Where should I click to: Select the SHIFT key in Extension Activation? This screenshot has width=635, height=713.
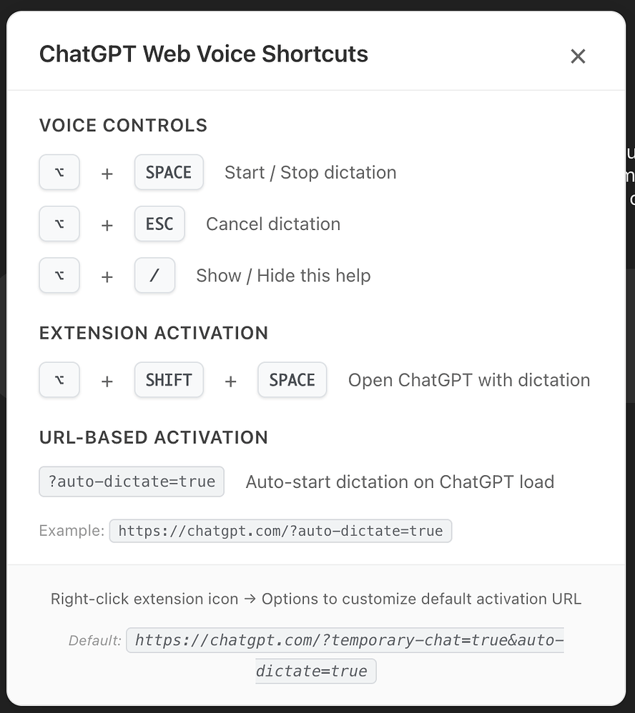[169, 380]
